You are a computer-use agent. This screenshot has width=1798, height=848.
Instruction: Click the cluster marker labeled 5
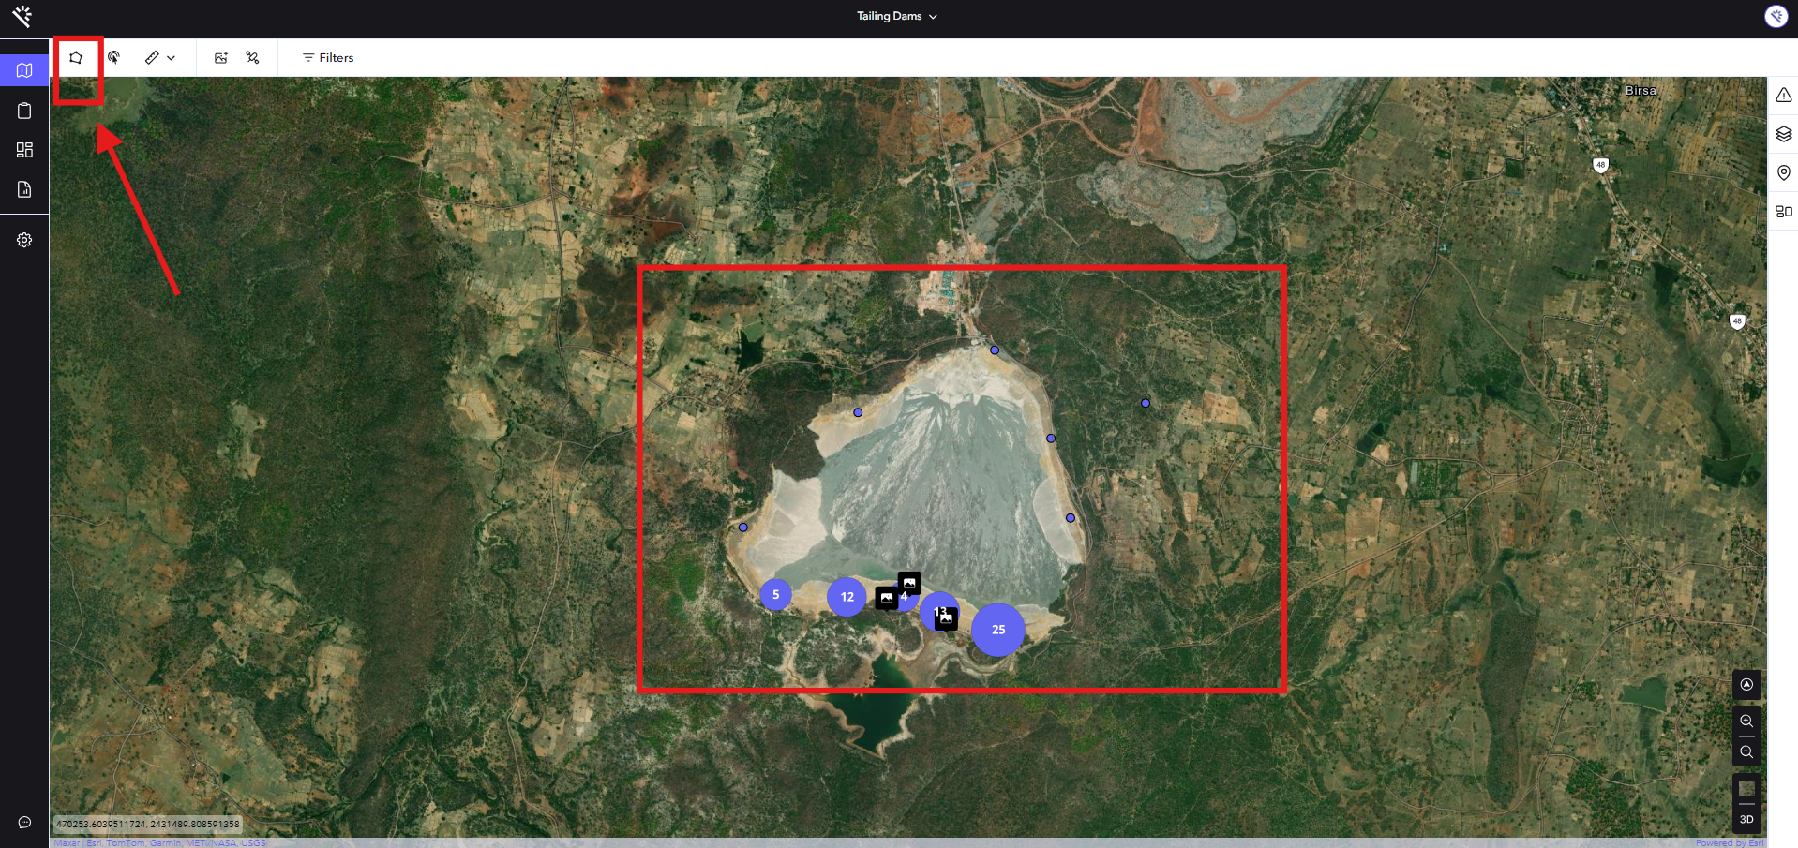tap(775, 595)
